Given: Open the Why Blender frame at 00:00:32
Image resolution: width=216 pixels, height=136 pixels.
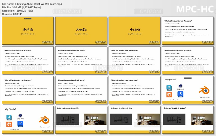Looking at the screenshot, I should tap(28, 120).
